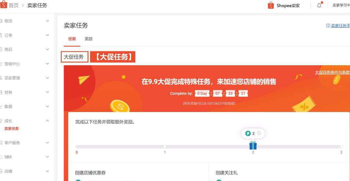This screenshot has height=181, width=350.
Task: Open the notification bell
Action: pos(319,5)
